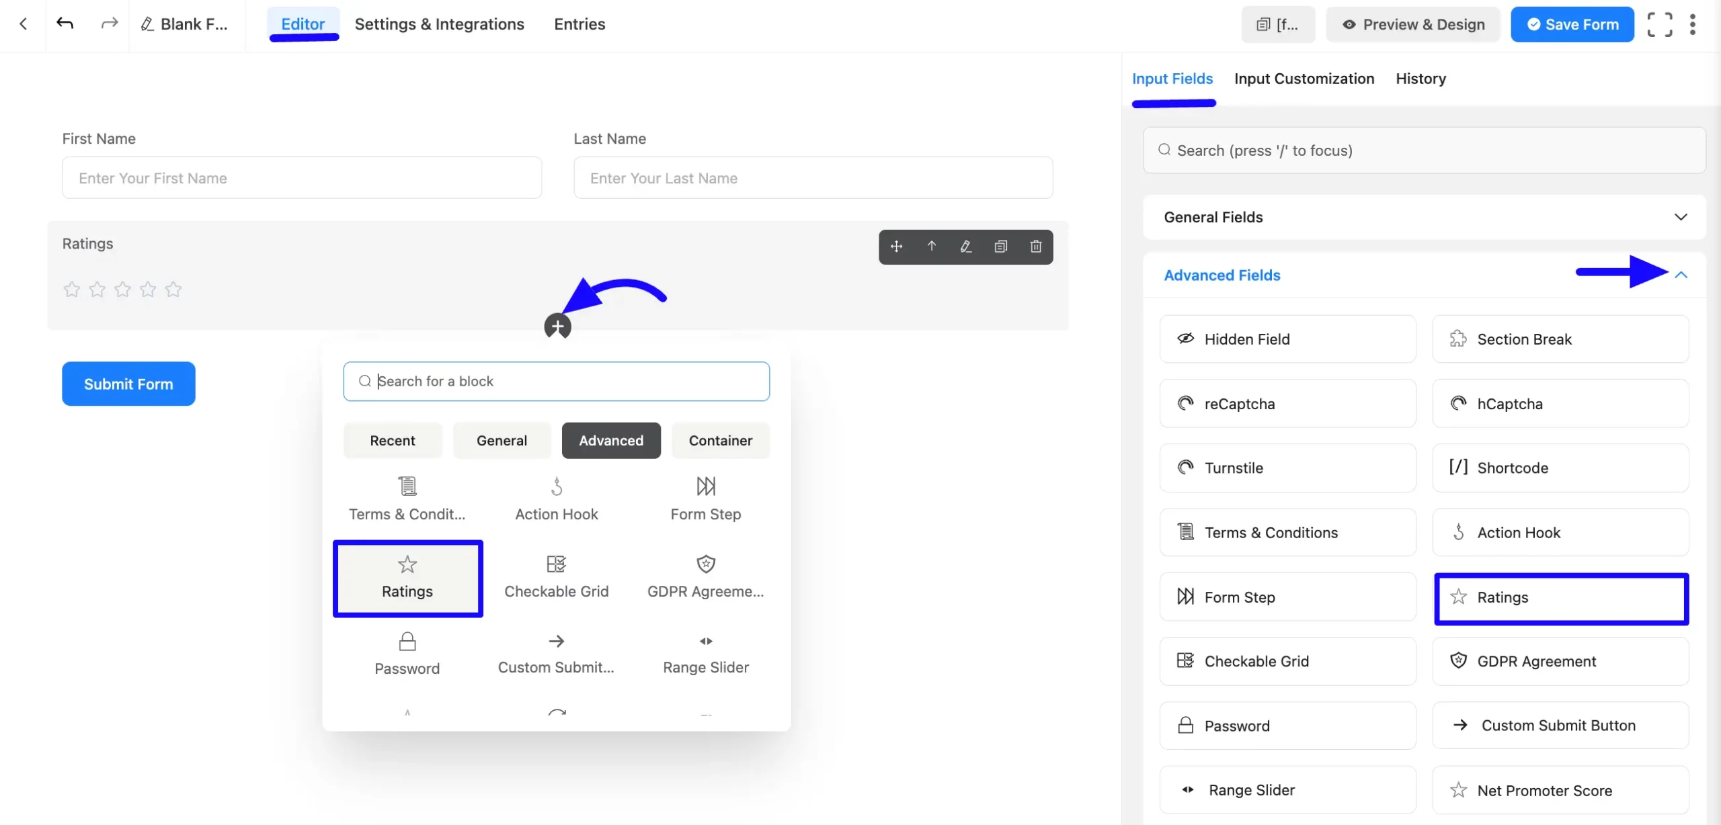Select the fifth rating star
Image resolution: width=1721 pixels, height=825 pixels.
173,290
